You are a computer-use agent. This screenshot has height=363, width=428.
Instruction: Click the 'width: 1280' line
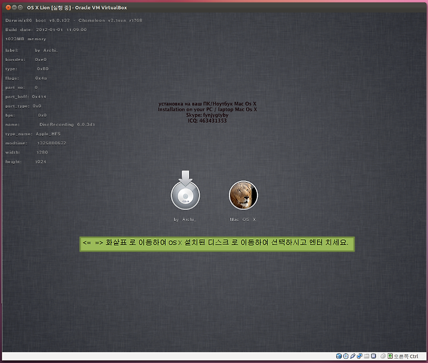click(27, 152)
